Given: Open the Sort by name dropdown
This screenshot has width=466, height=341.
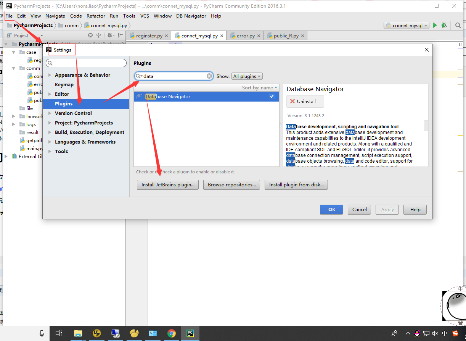Looking at the screenshot, I should [x=260, y=88].
